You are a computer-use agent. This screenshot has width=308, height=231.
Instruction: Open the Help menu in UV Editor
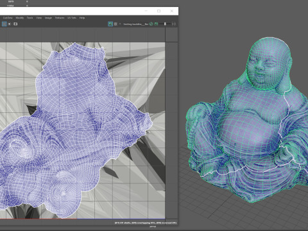tap(82, 18)
